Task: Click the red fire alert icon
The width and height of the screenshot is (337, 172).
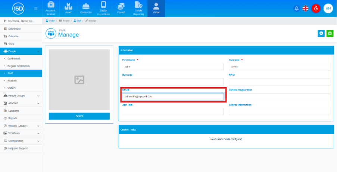Action: (316, 9)
